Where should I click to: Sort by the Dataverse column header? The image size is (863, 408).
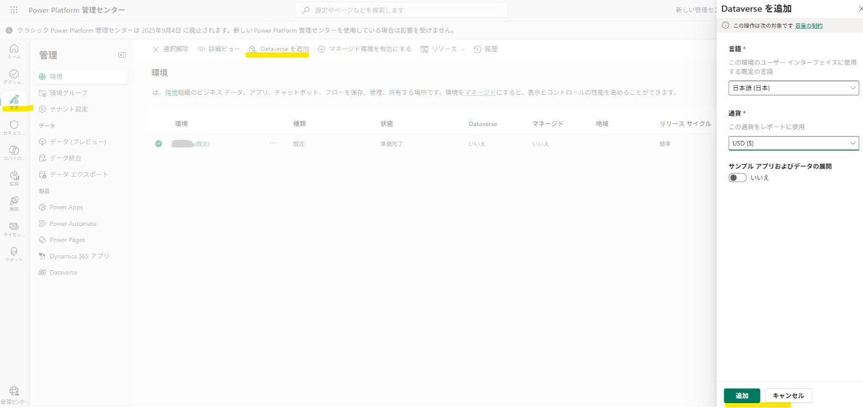click(x=483, y=124)
